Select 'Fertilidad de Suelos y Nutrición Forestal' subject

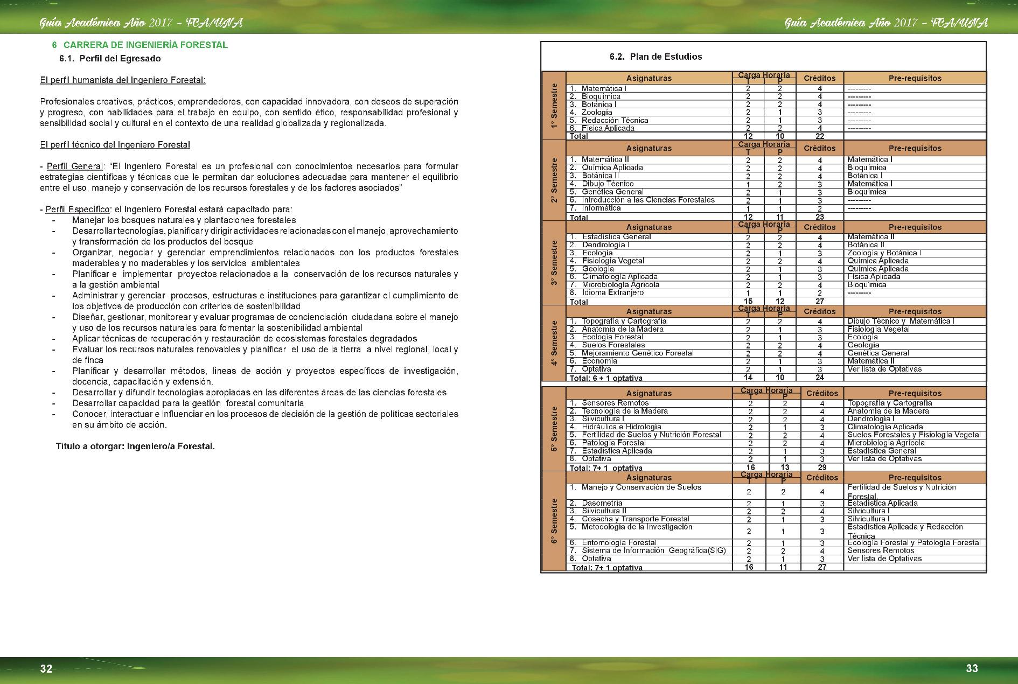click(651, 435)
